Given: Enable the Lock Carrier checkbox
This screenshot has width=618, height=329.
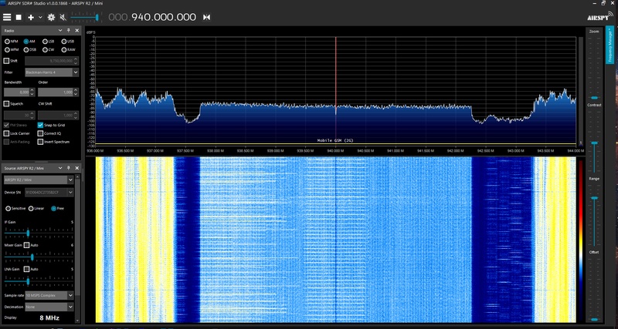Looking at the screenshot, I should [x=6, y=133].
